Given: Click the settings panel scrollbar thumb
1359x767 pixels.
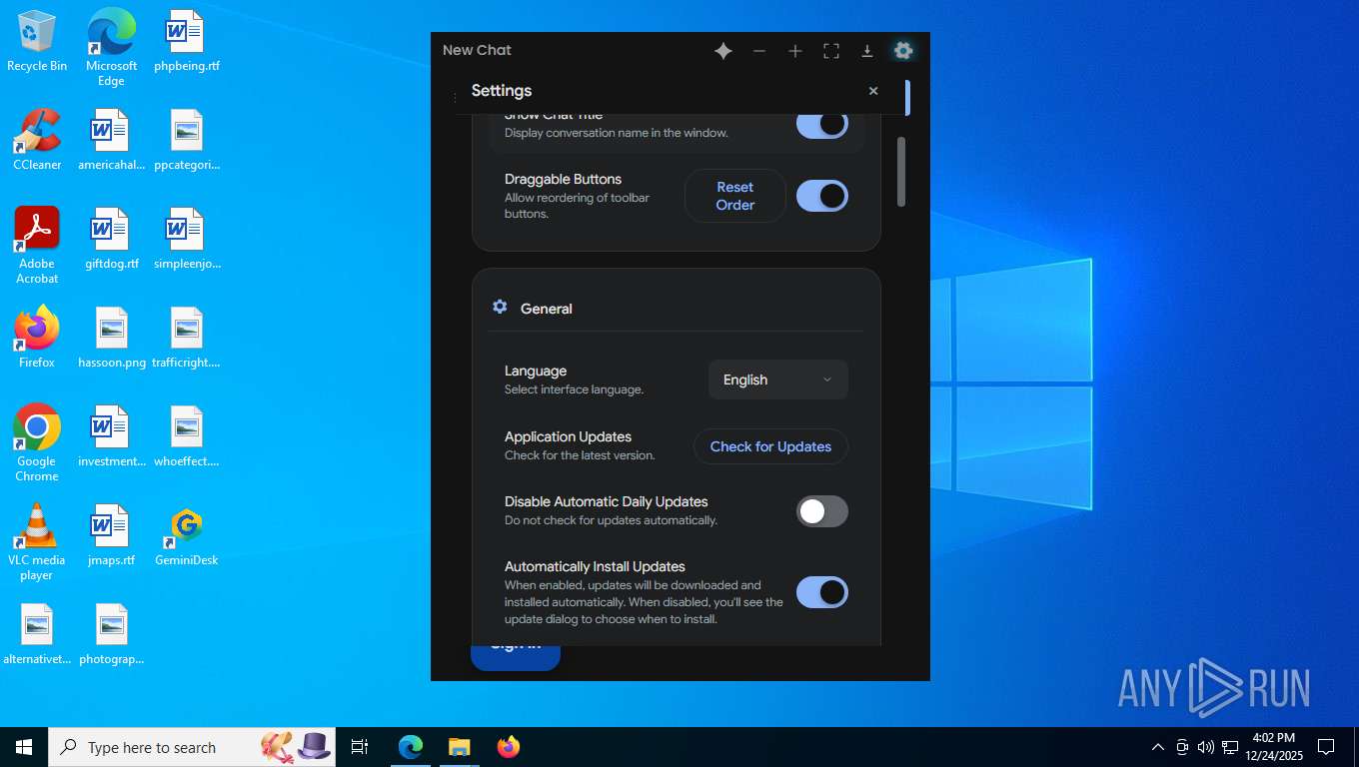Looking at the screenshot, I should click(901, 172).
